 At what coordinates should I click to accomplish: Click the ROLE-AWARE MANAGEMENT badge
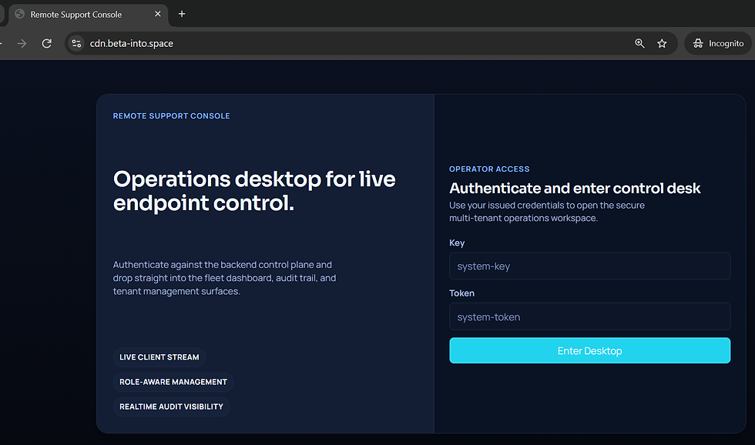coord(173,382)
